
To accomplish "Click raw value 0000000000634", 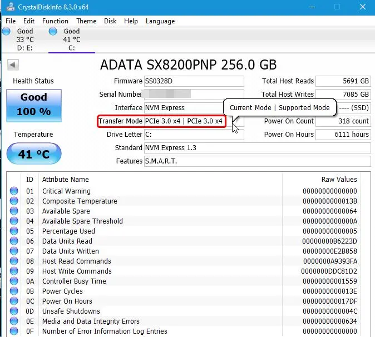I will (x=330, y=321).
